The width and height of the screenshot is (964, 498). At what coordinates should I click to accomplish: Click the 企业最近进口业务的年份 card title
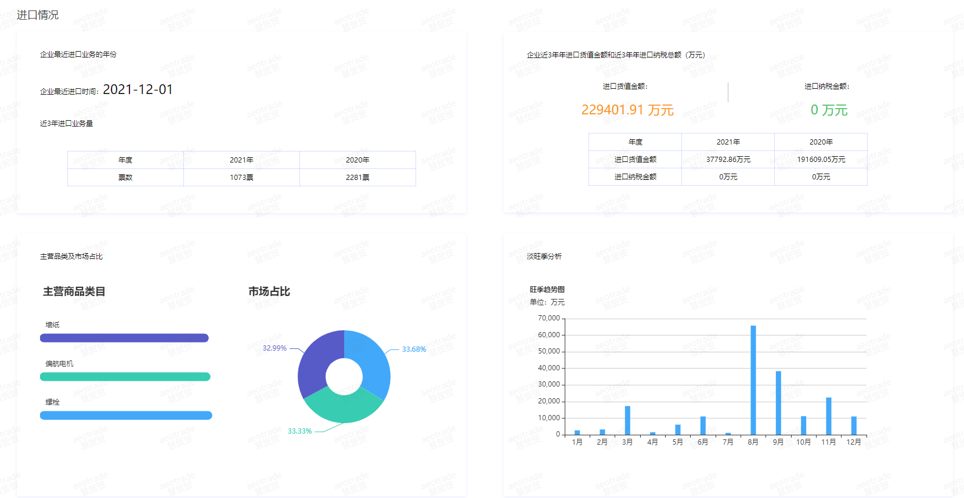pos(78,55)
